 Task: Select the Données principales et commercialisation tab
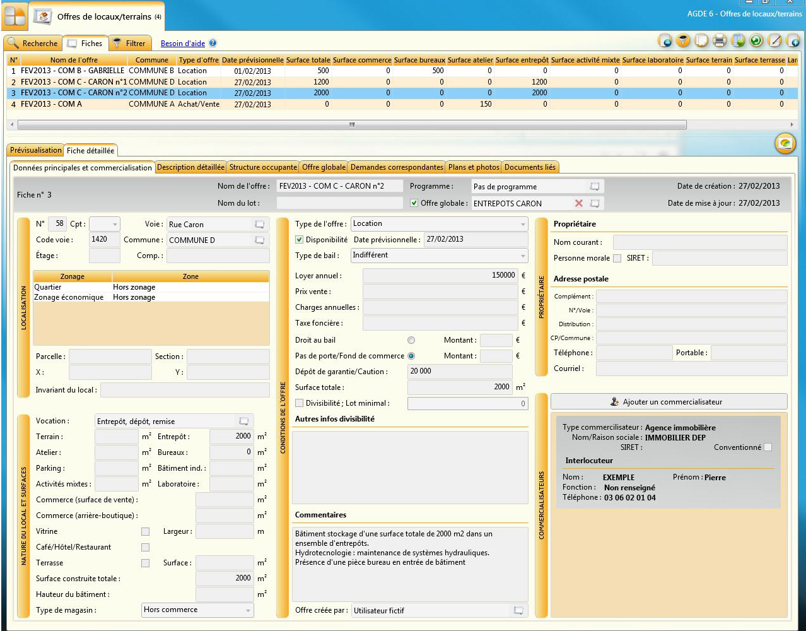pyautogui.click(x=83, y=168)
